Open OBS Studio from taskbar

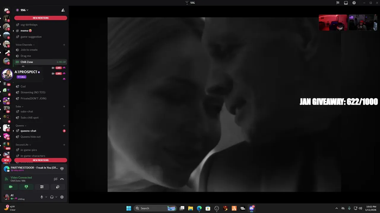(x=217, y=208)
